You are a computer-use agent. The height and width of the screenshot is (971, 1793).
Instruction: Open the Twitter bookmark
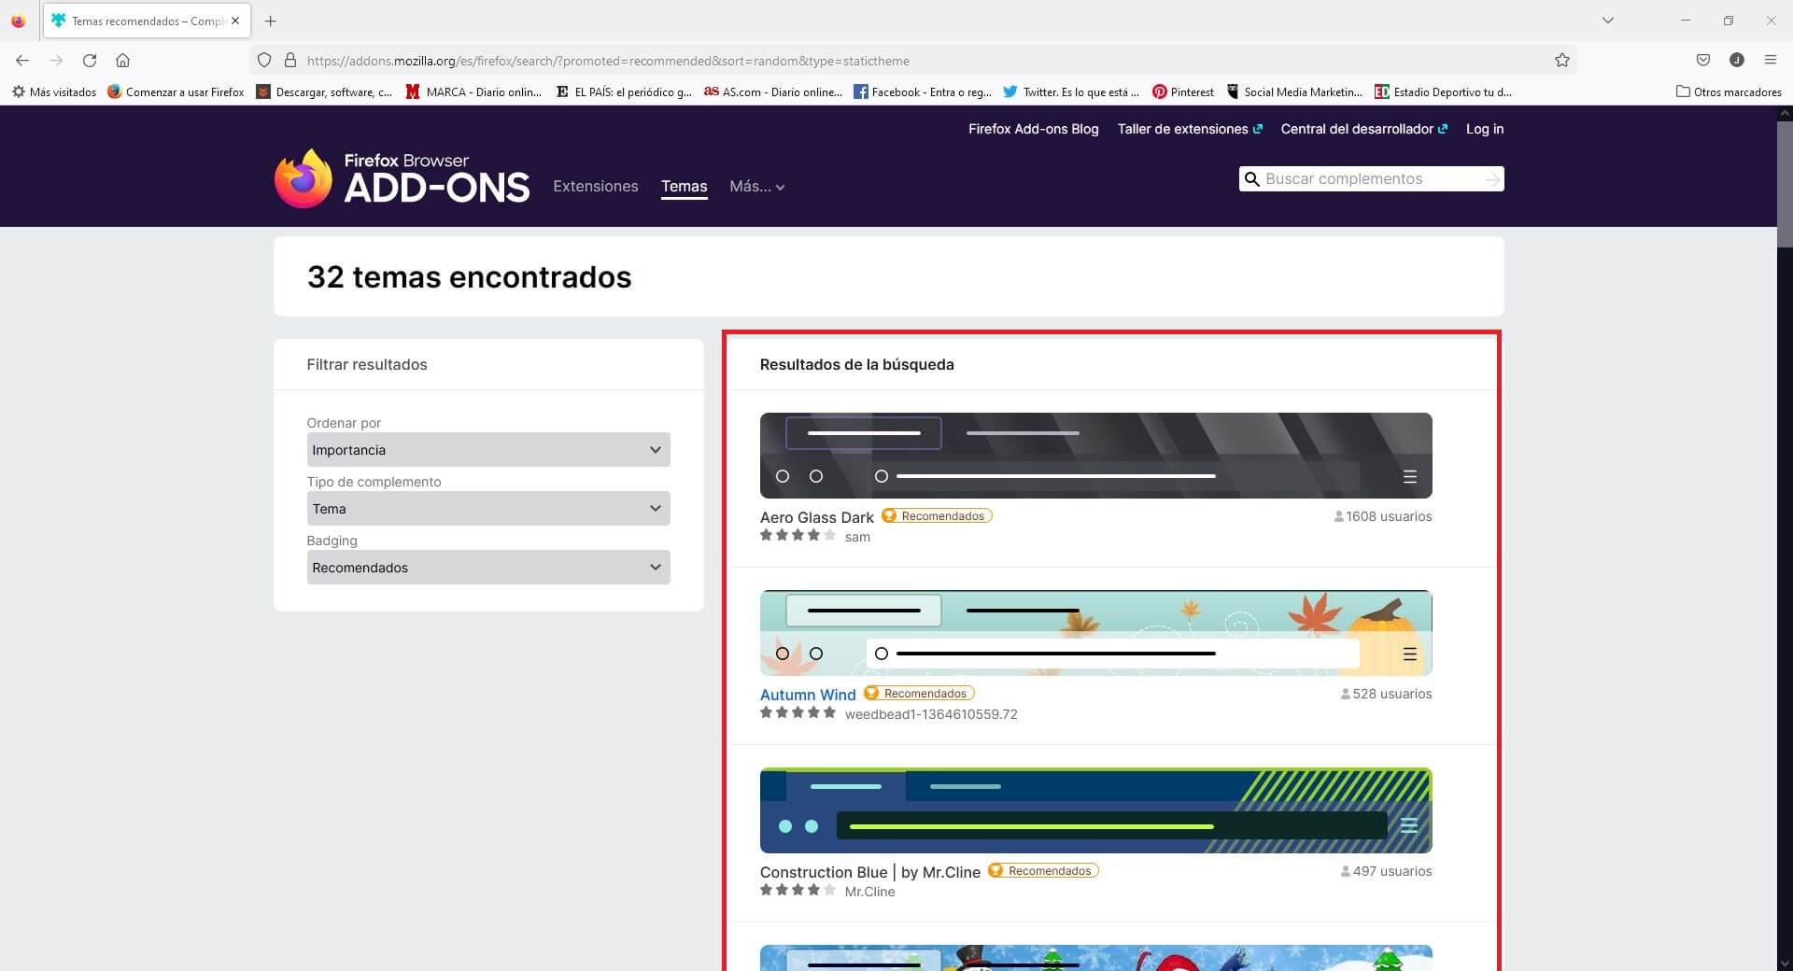point(1071,92)
